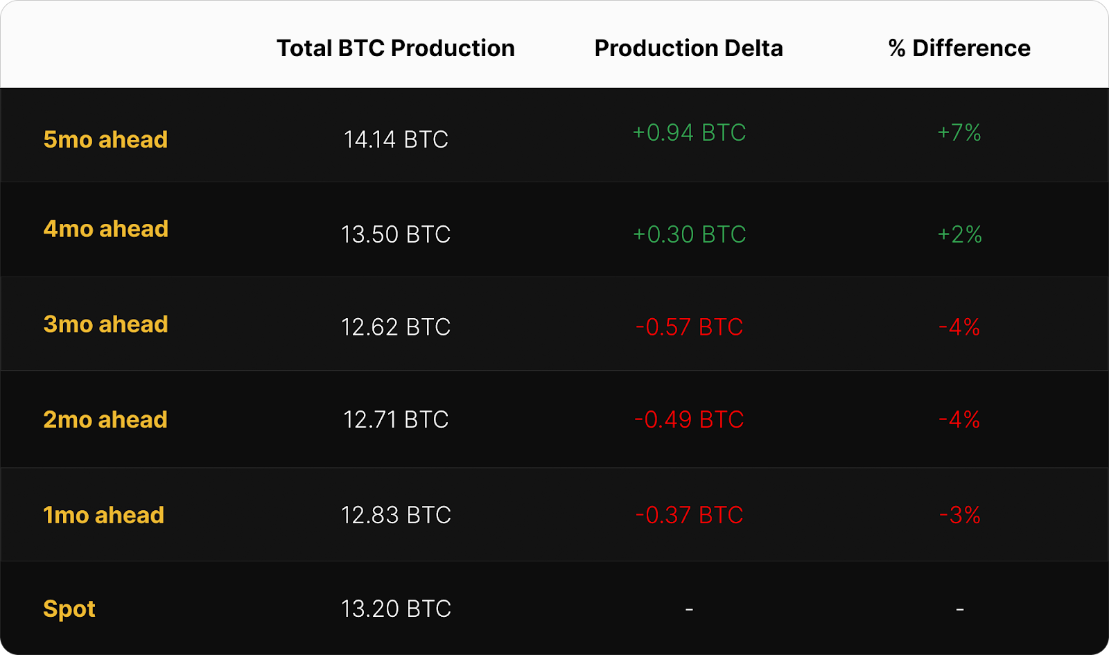Click the % Difference column header

(x=959, y=48)
